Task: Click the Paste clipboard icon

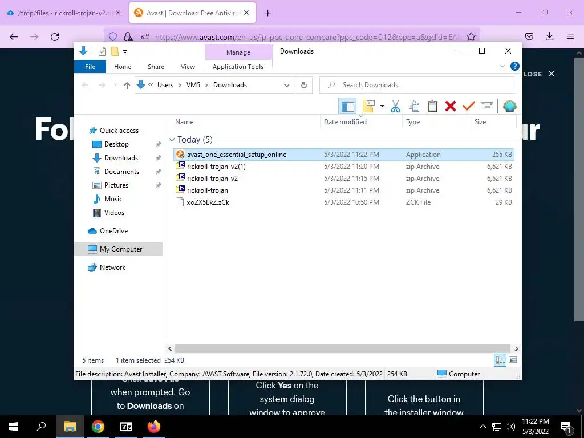Action: (432, 107)
